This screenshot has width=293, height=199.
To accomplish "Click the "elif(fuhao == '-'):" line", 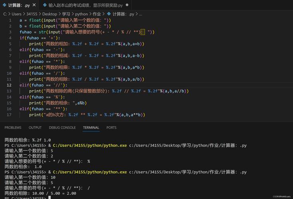I will [x=42, y=50].
